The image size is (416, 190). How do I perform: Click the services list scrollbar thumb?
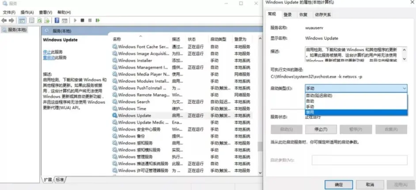tap(260, 146)
